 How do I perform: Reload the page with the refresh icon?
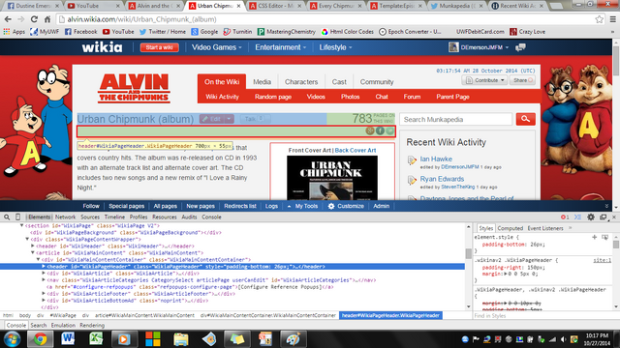click(x=34, y=19)
